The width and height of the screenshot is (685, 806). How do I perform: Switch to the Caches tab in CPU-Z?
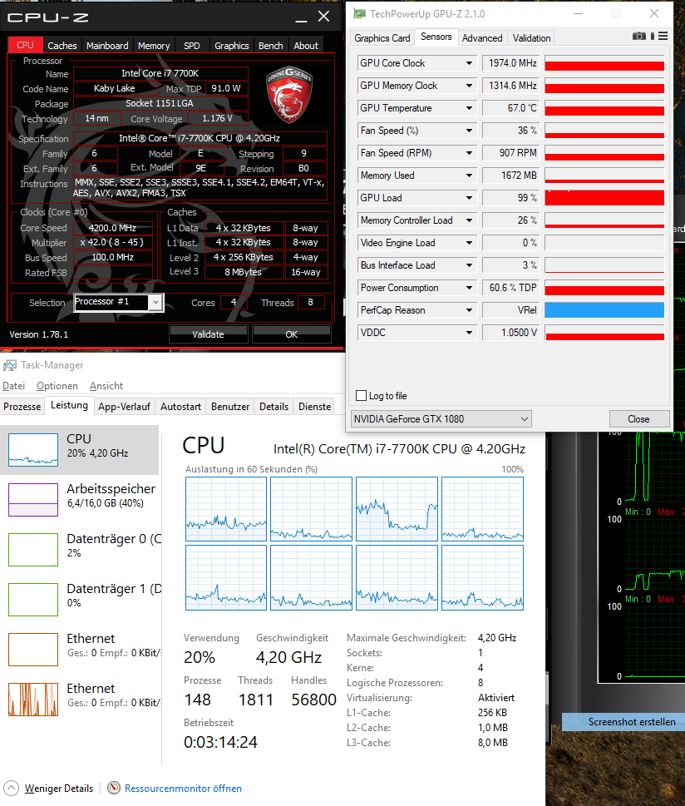[x=62, y=46]
